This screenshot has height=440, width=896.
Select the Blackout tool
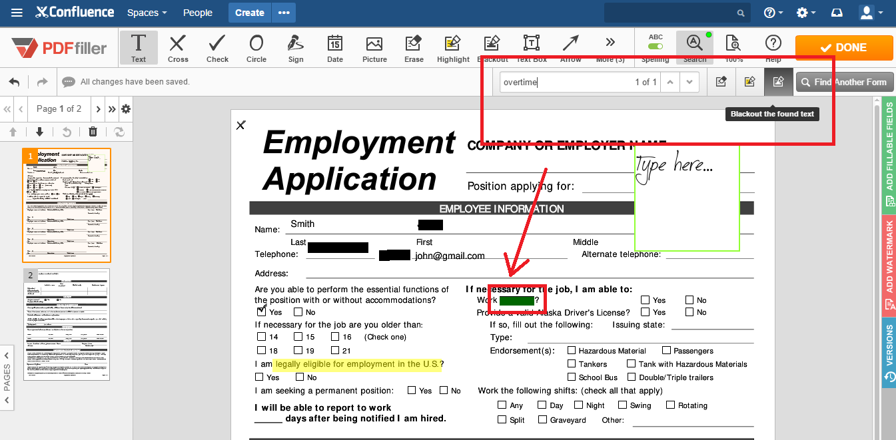(492, 48)
